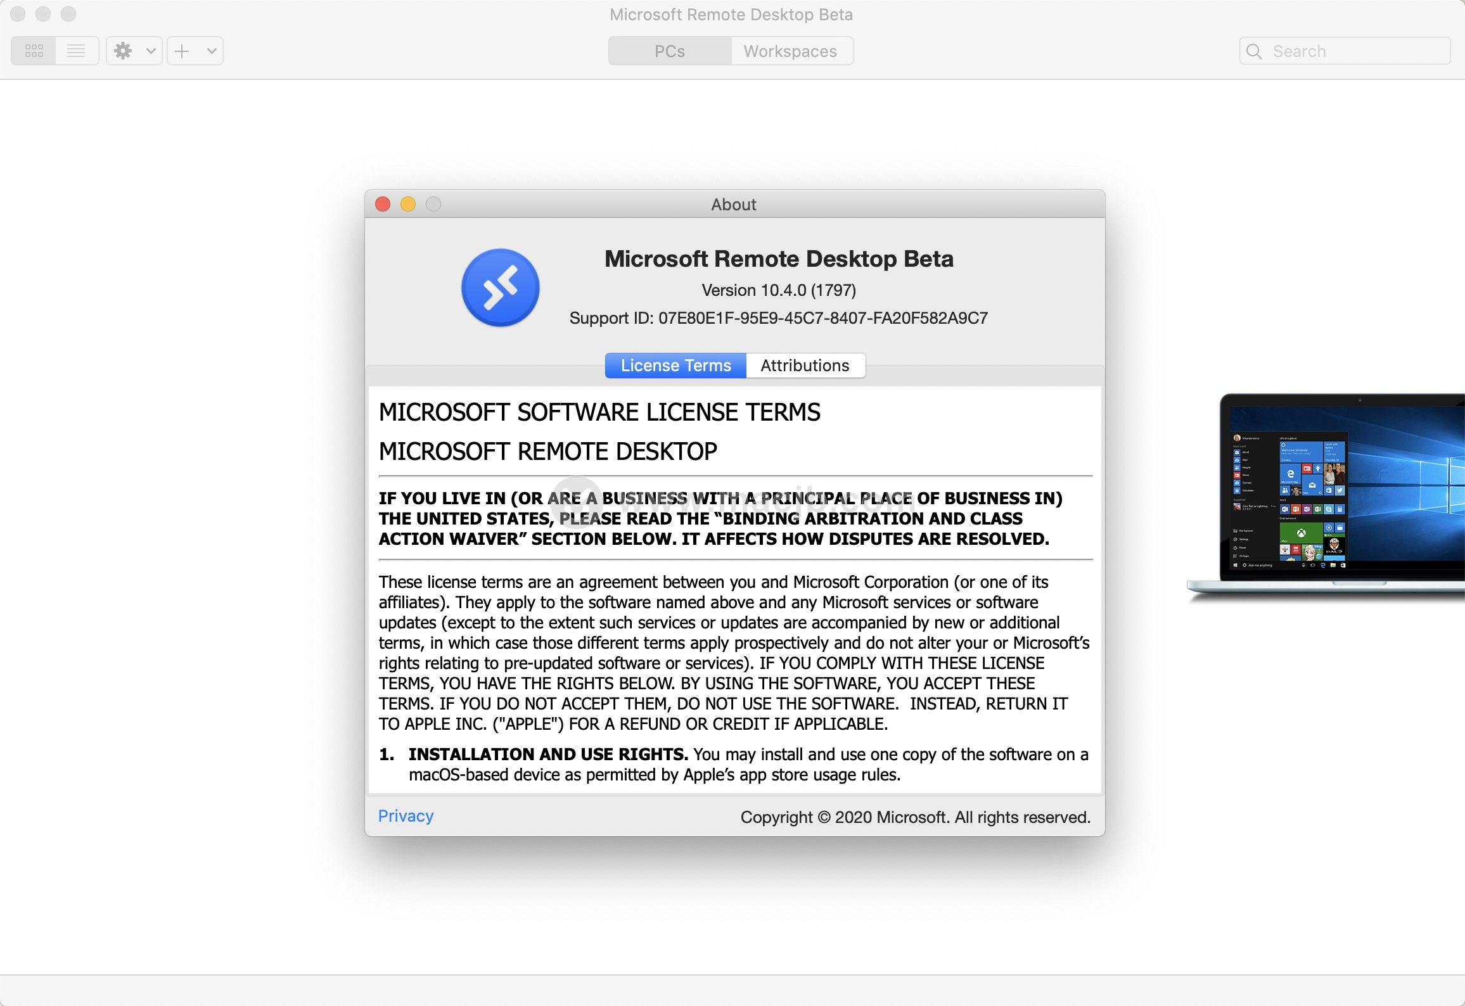Viewport: 1465px width, 1006px height.
Task: Click the list view icon
Action: (74, 51)
